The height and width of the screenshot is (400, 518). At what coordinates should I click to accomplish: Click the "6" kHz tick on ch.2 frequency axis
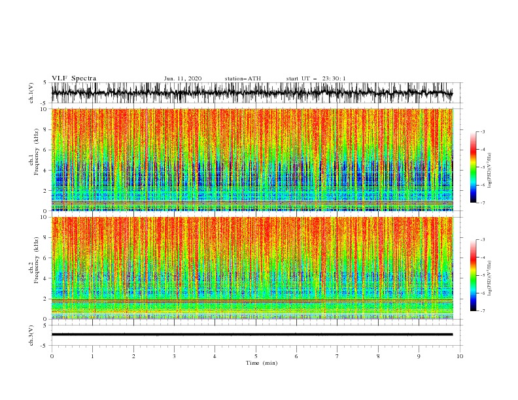click(46, 258)
